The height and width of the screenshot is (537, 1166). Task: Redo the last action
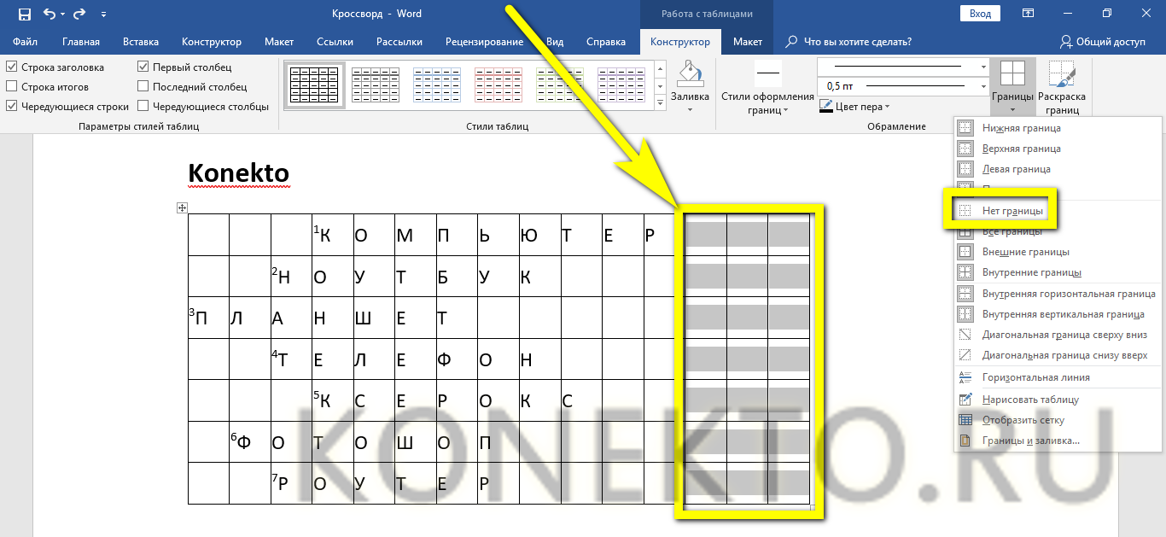click(x=79, y=14)
